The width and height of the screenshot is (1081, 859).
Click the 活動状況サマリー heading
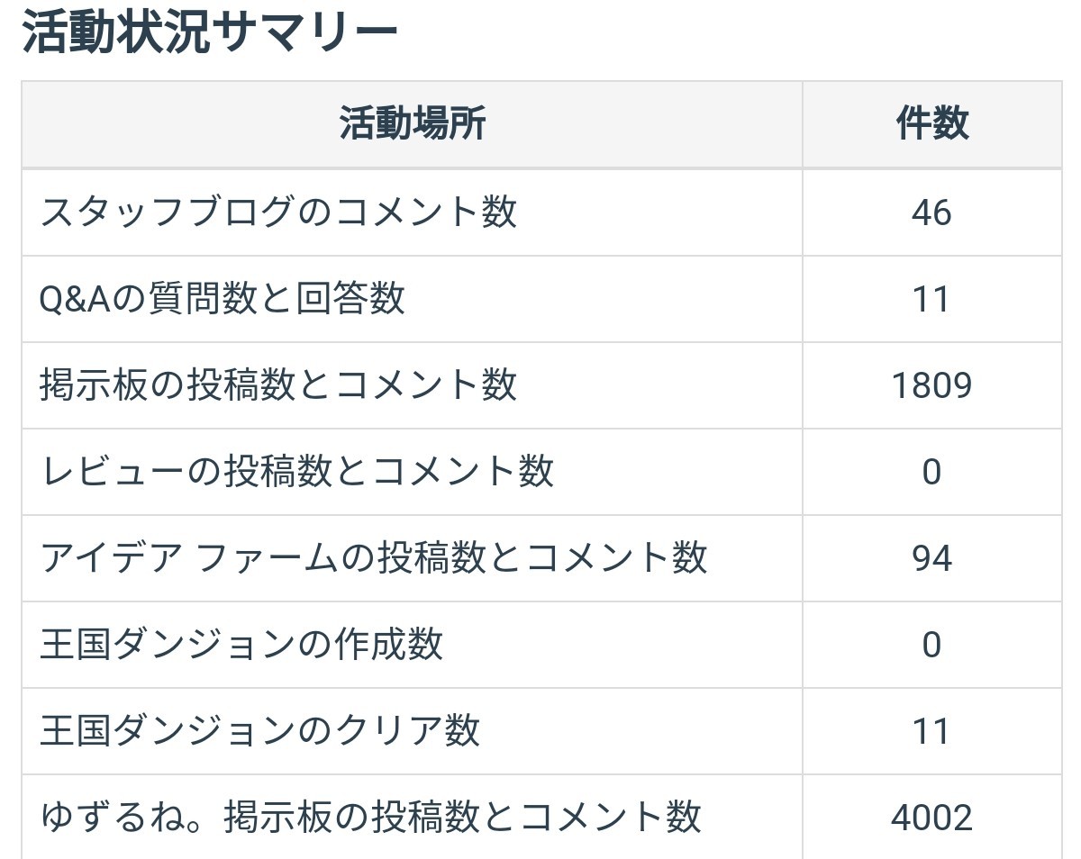pyautogui.click(x=210, y=34)
